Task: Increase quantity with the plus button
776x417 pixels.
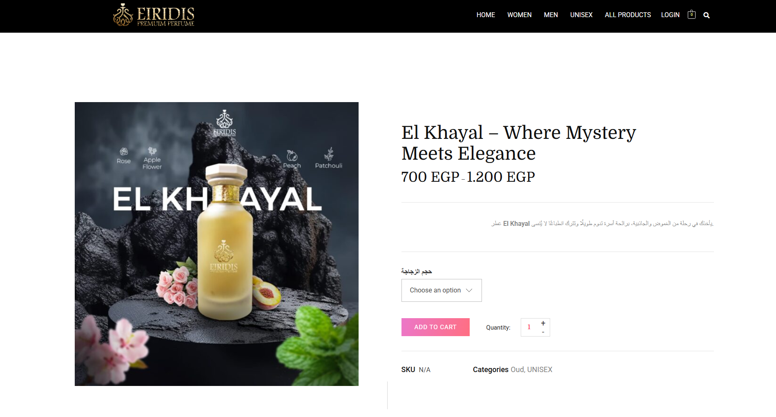Action: (x=543, y=323)
